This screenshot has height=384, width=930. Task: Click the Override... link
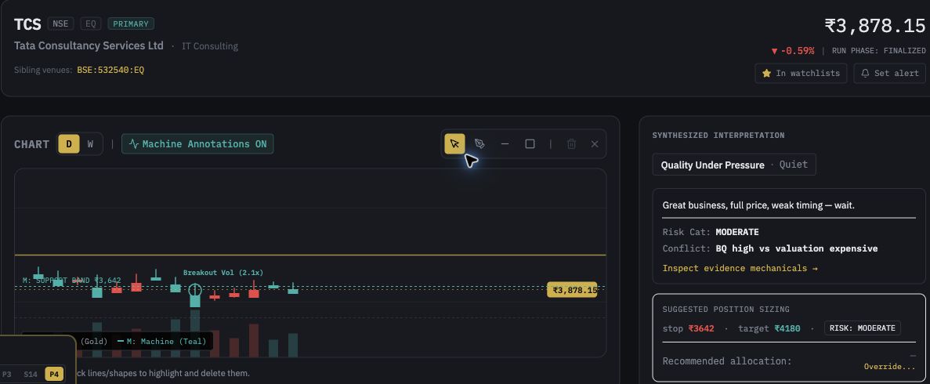pyautogui.click(x=890, y=366)
